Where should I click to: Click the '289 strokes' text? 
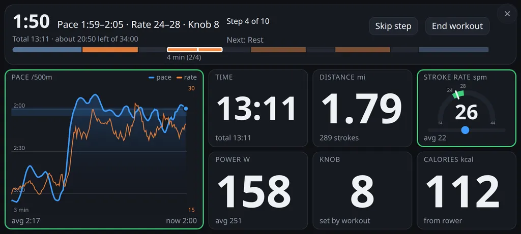(x=339, y=138)
